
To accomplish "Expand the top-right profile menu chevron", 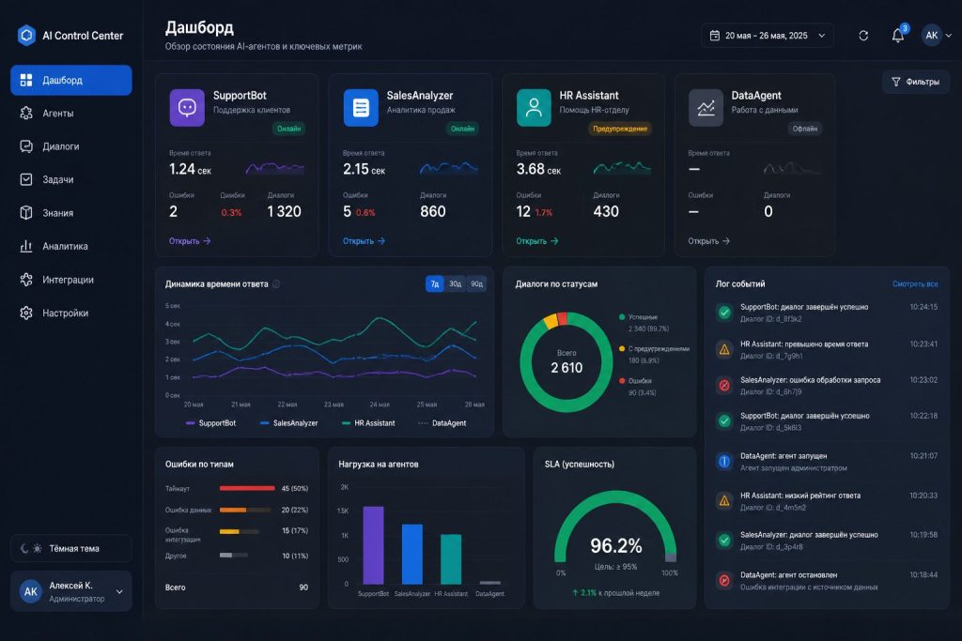I will (x=949, y=36).
